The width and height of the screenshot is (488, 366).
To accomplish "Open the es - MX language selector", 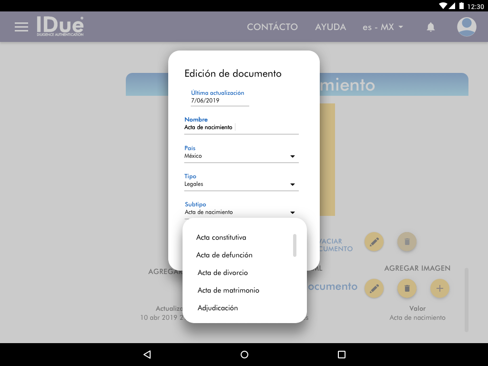I will tap(383, 27).
